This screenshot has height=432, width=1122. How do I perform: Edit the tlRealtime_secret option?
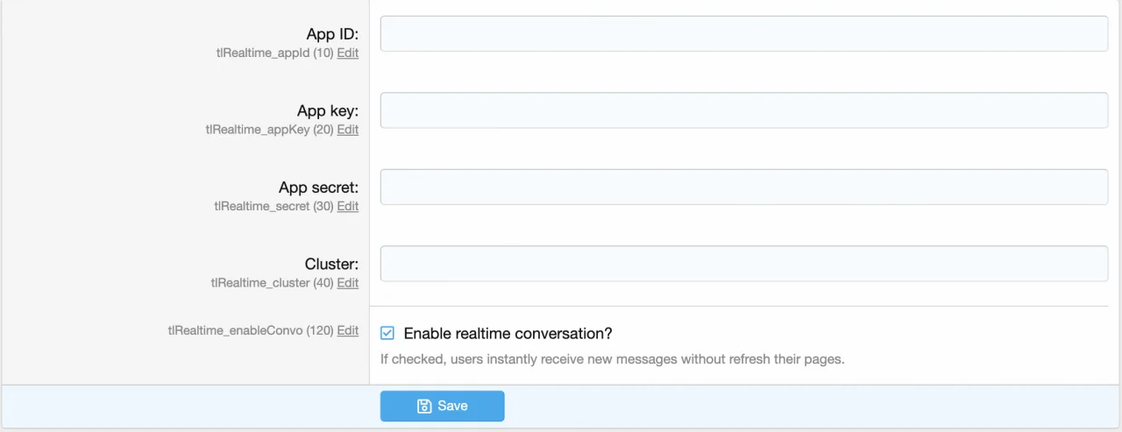[348, 206]
